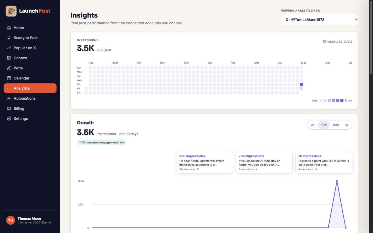The width and height of the screenshot is (373, 233).
Task: Click the Write pencil icon
Action: (9, 68)
